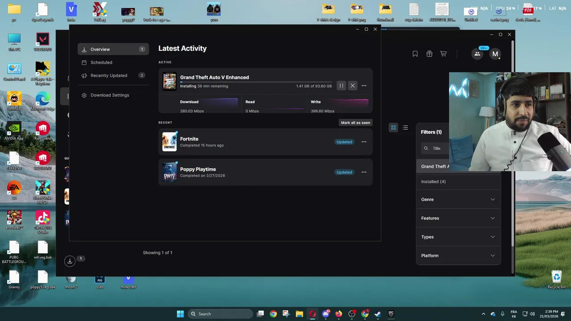Open Epic Games Launcher taskbar icon
This screenshot has height=321, width=571.
point(391,314)
